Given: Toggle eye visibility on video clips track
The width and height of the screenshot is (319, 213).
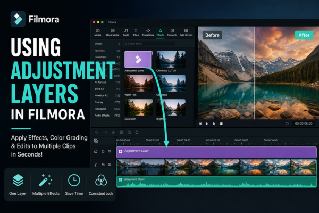Looking at the screenshot, I should [x=110, y=165].
